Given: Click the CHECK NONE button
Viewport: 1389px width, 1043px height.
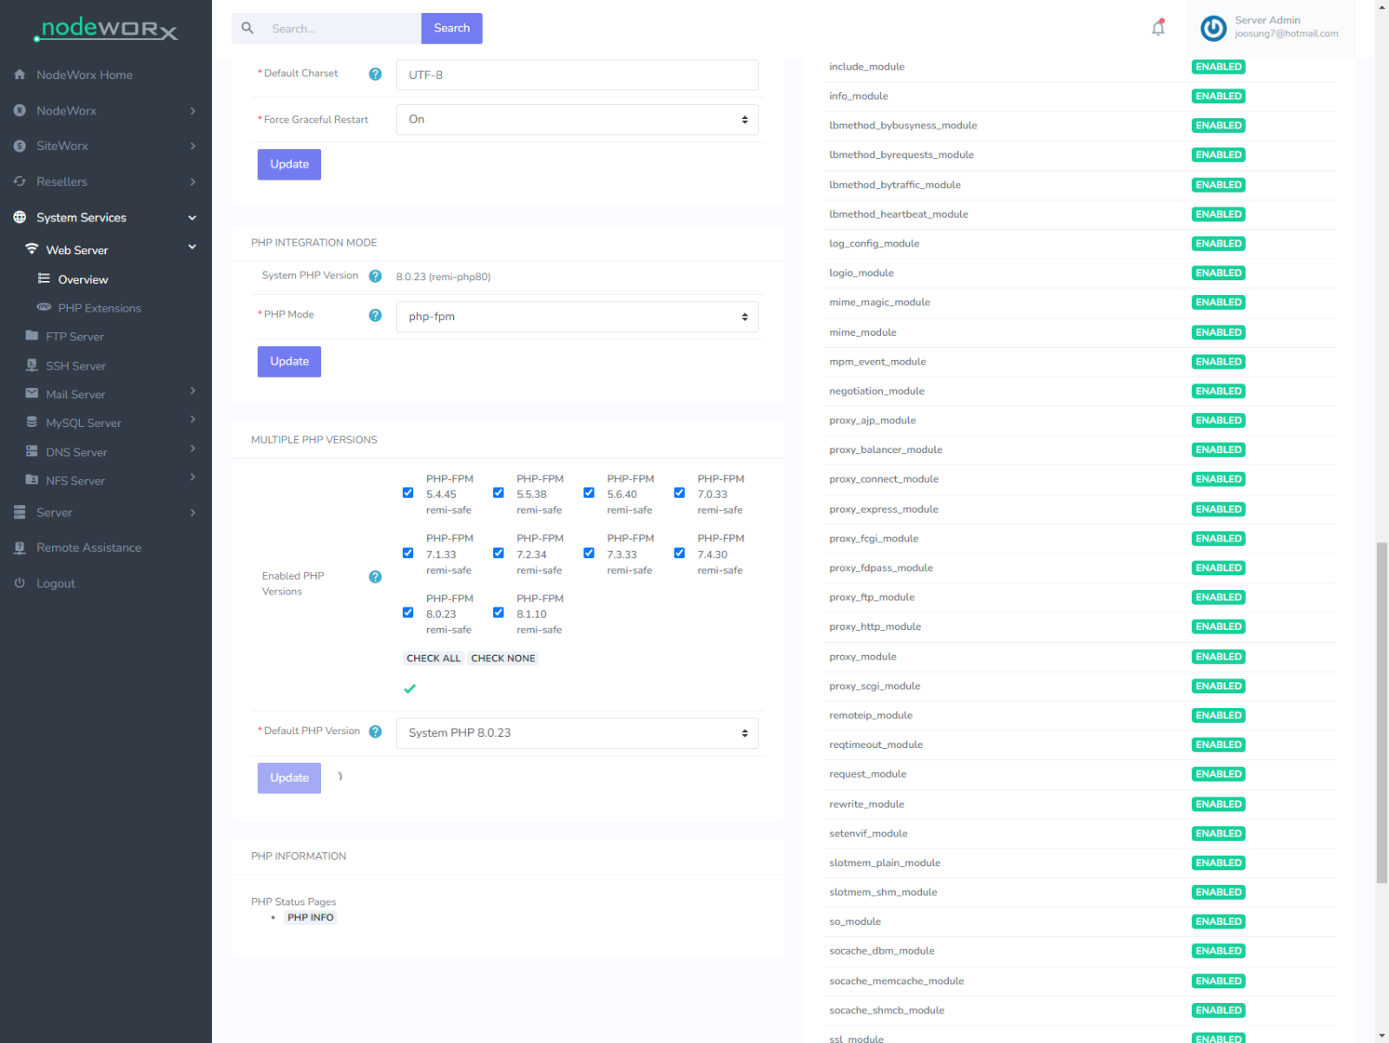Looking at the screenshot, I should [503, 659].
